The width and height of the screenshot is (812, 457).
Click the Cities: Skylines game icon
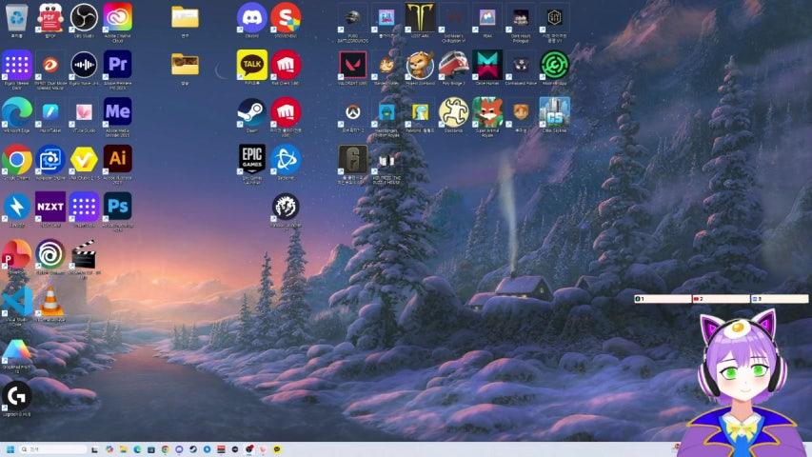pos(553,112)
